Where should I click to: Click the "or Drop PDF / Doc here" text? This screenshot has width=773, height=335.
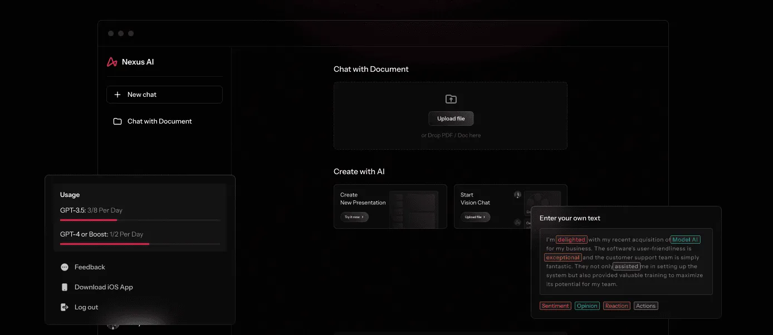(451, 135)
